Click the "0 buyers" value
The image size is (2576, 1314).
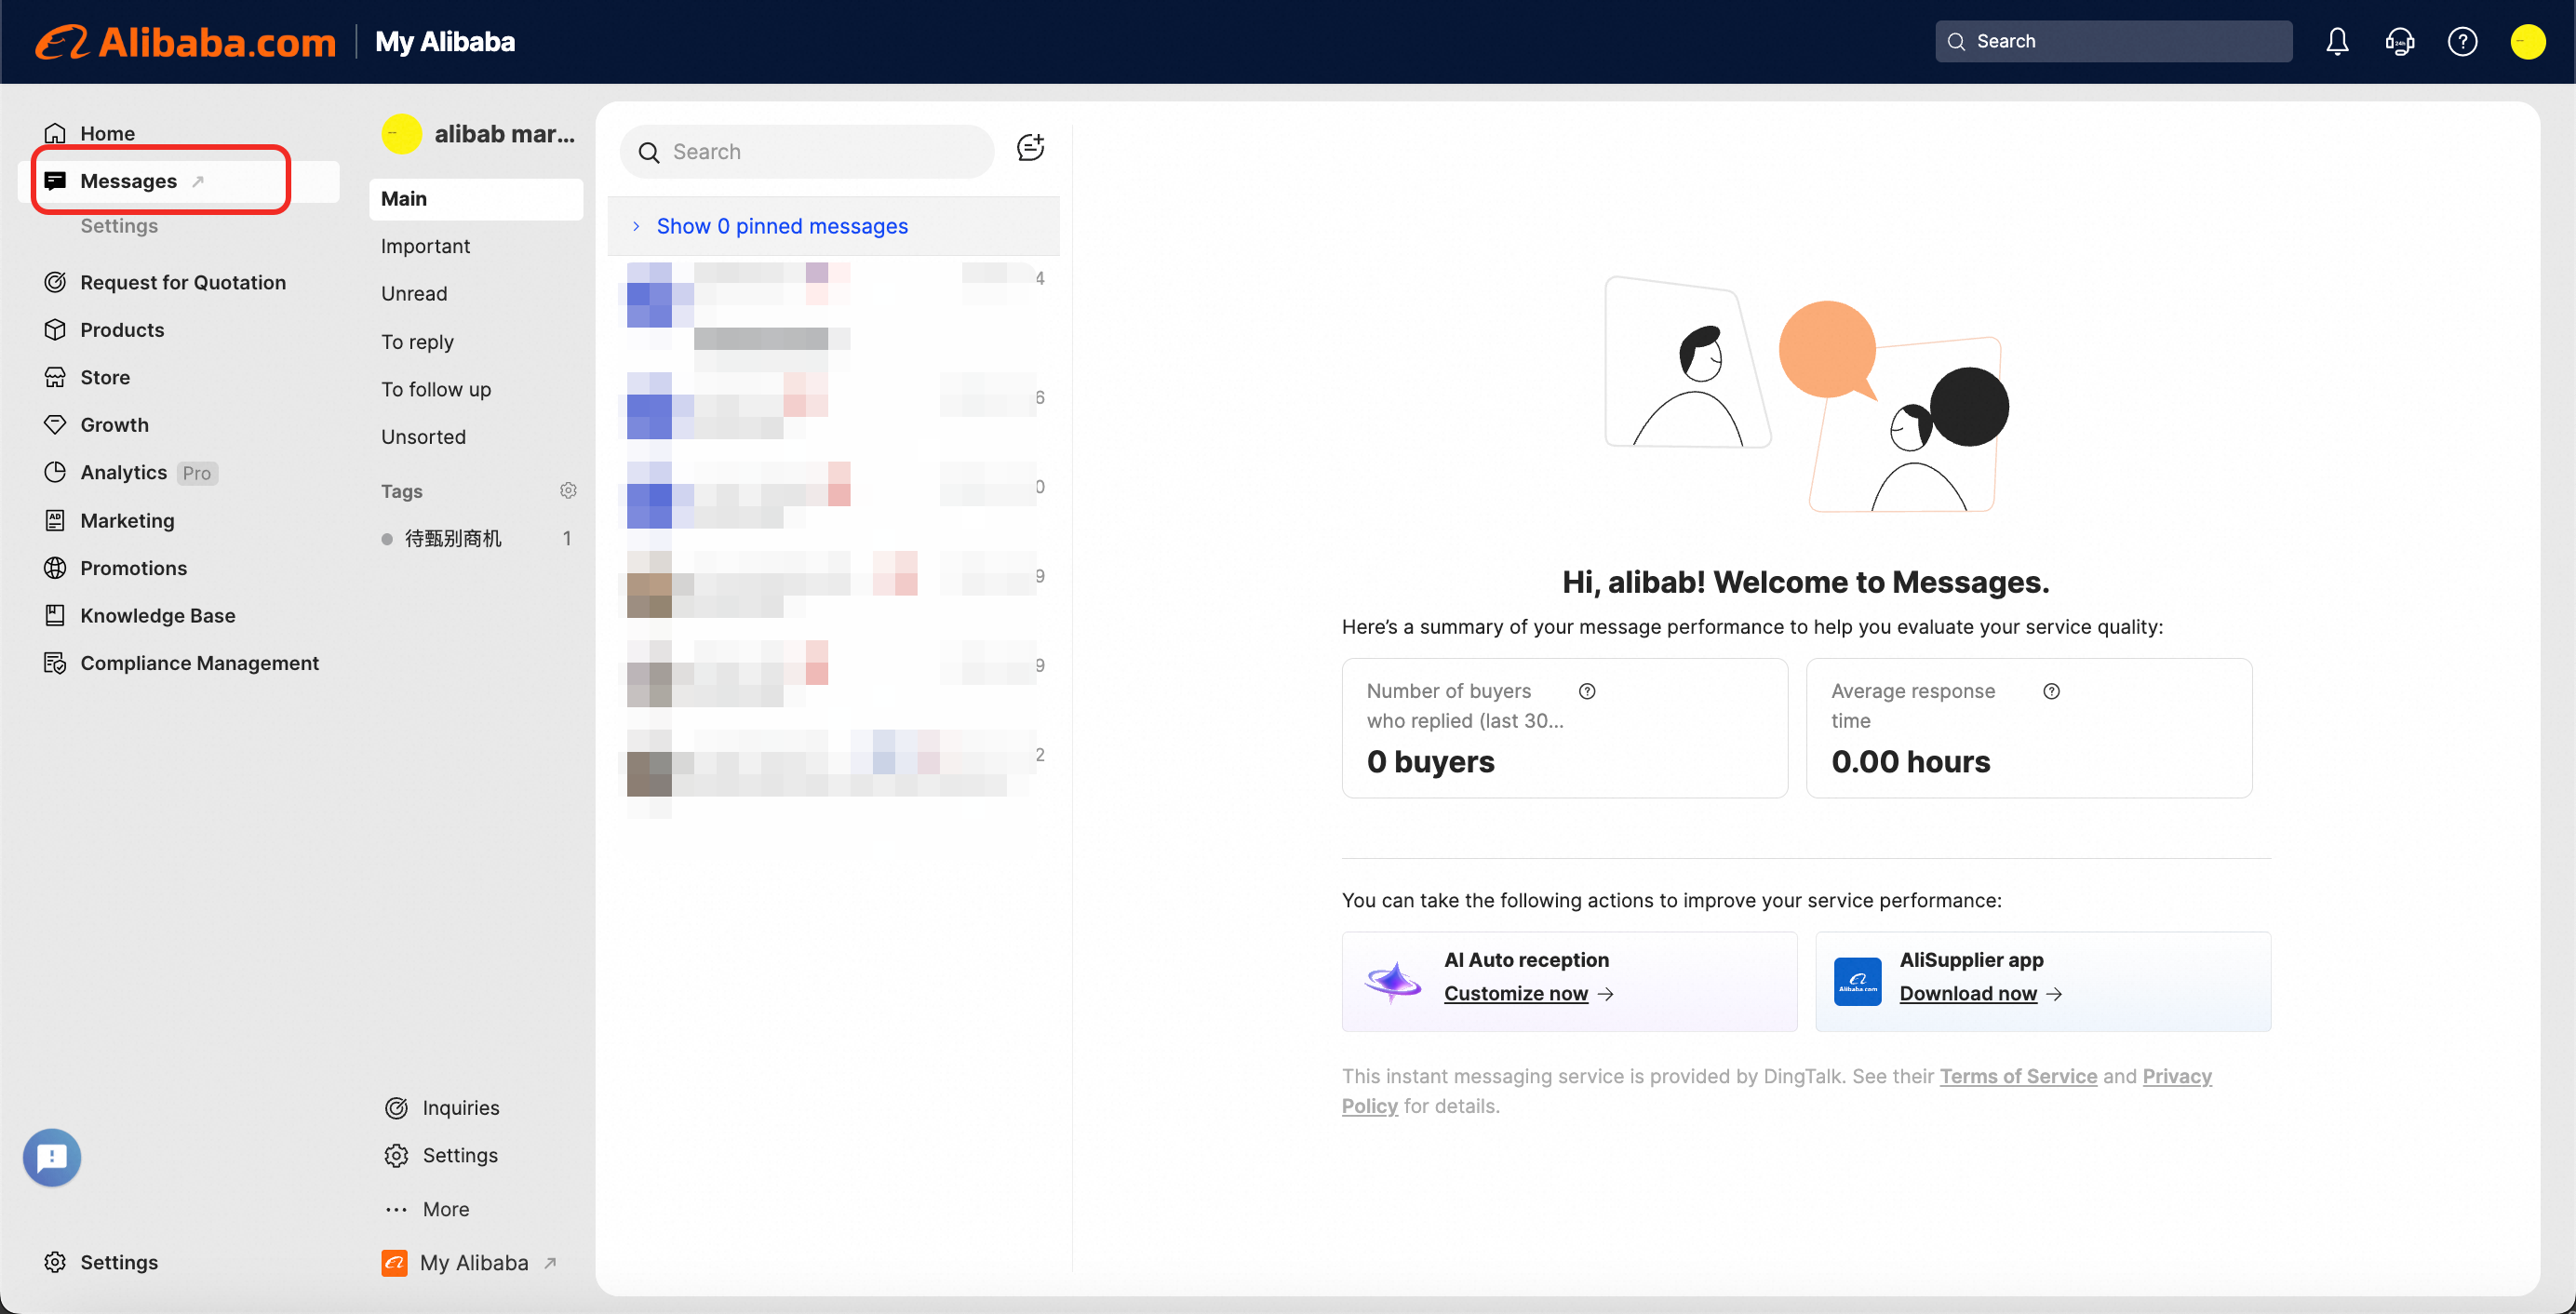click(1431, 762)
